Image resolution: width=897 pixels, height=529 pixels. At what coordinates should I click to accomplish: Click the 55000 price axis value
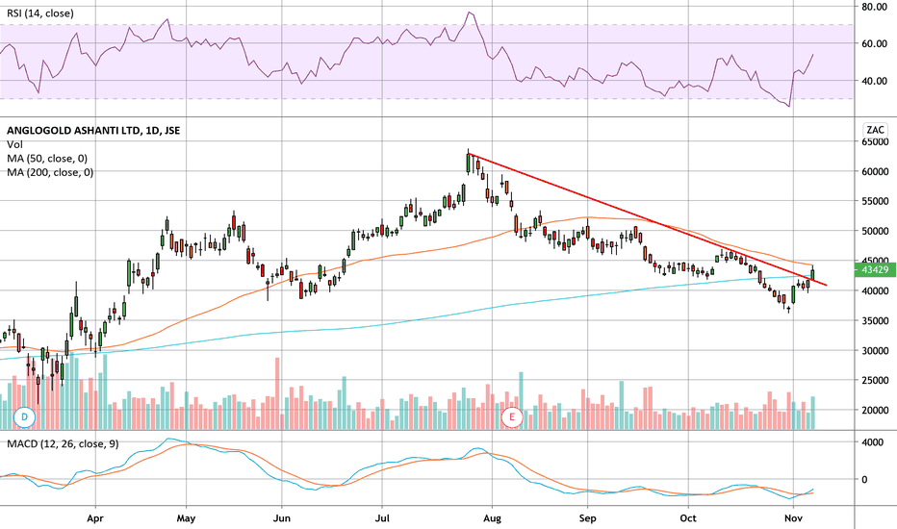click(875, 201)
